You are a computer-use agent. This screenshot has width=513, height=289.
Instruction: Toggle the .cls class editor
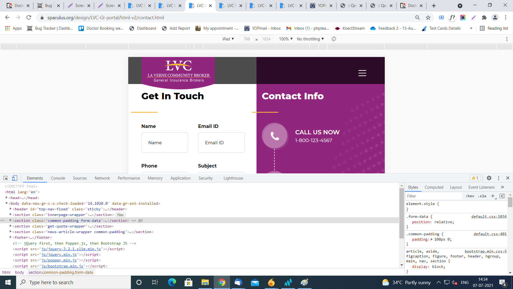pyautogui.click(x=482, y=196)
